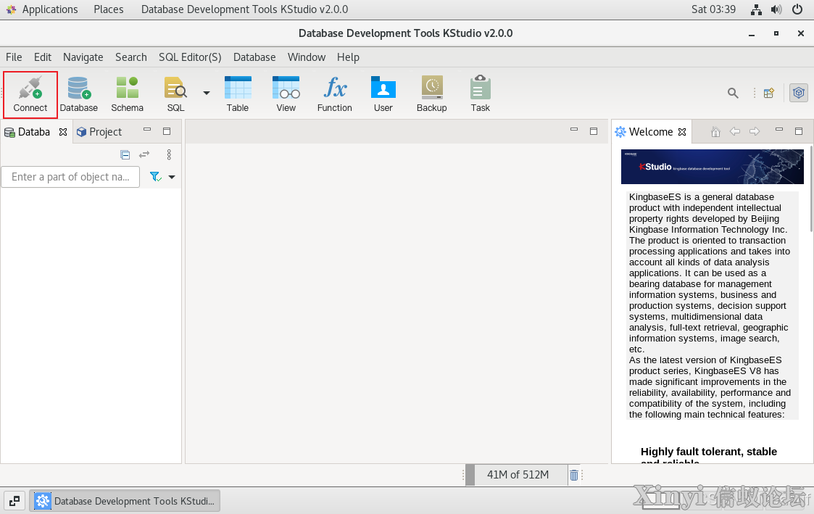
Task: Open the Backup toolbar icon
Action: [432, 94]
